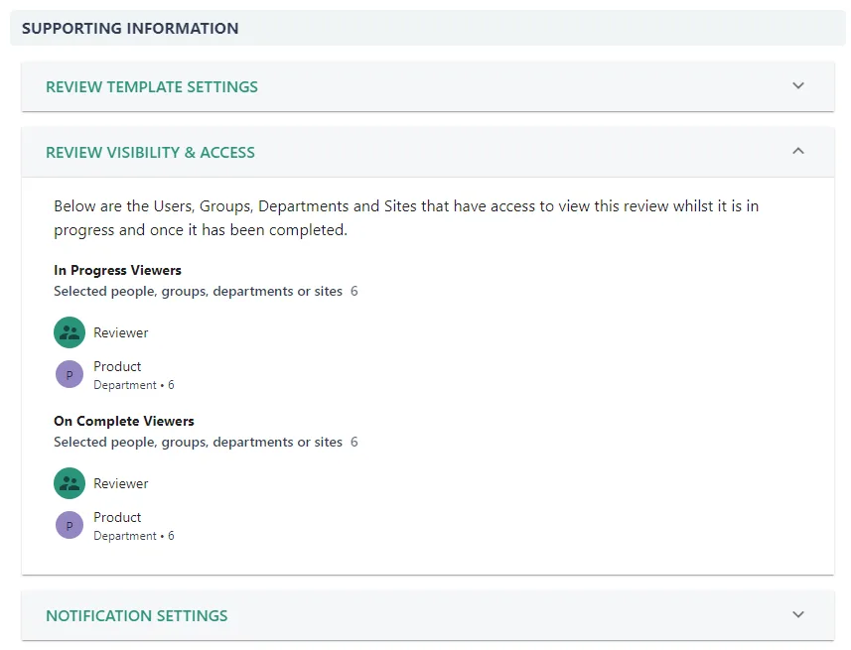Click 'Department • 6' under In Progress Viewers
This screenshot has width=851, height=650.
pos(133,385)
